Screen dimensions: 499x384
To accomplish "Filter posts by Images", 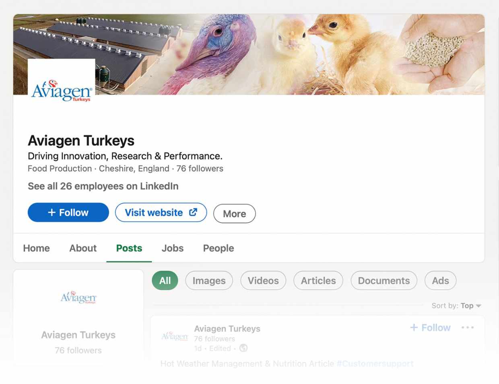I will tap(209, 281).
